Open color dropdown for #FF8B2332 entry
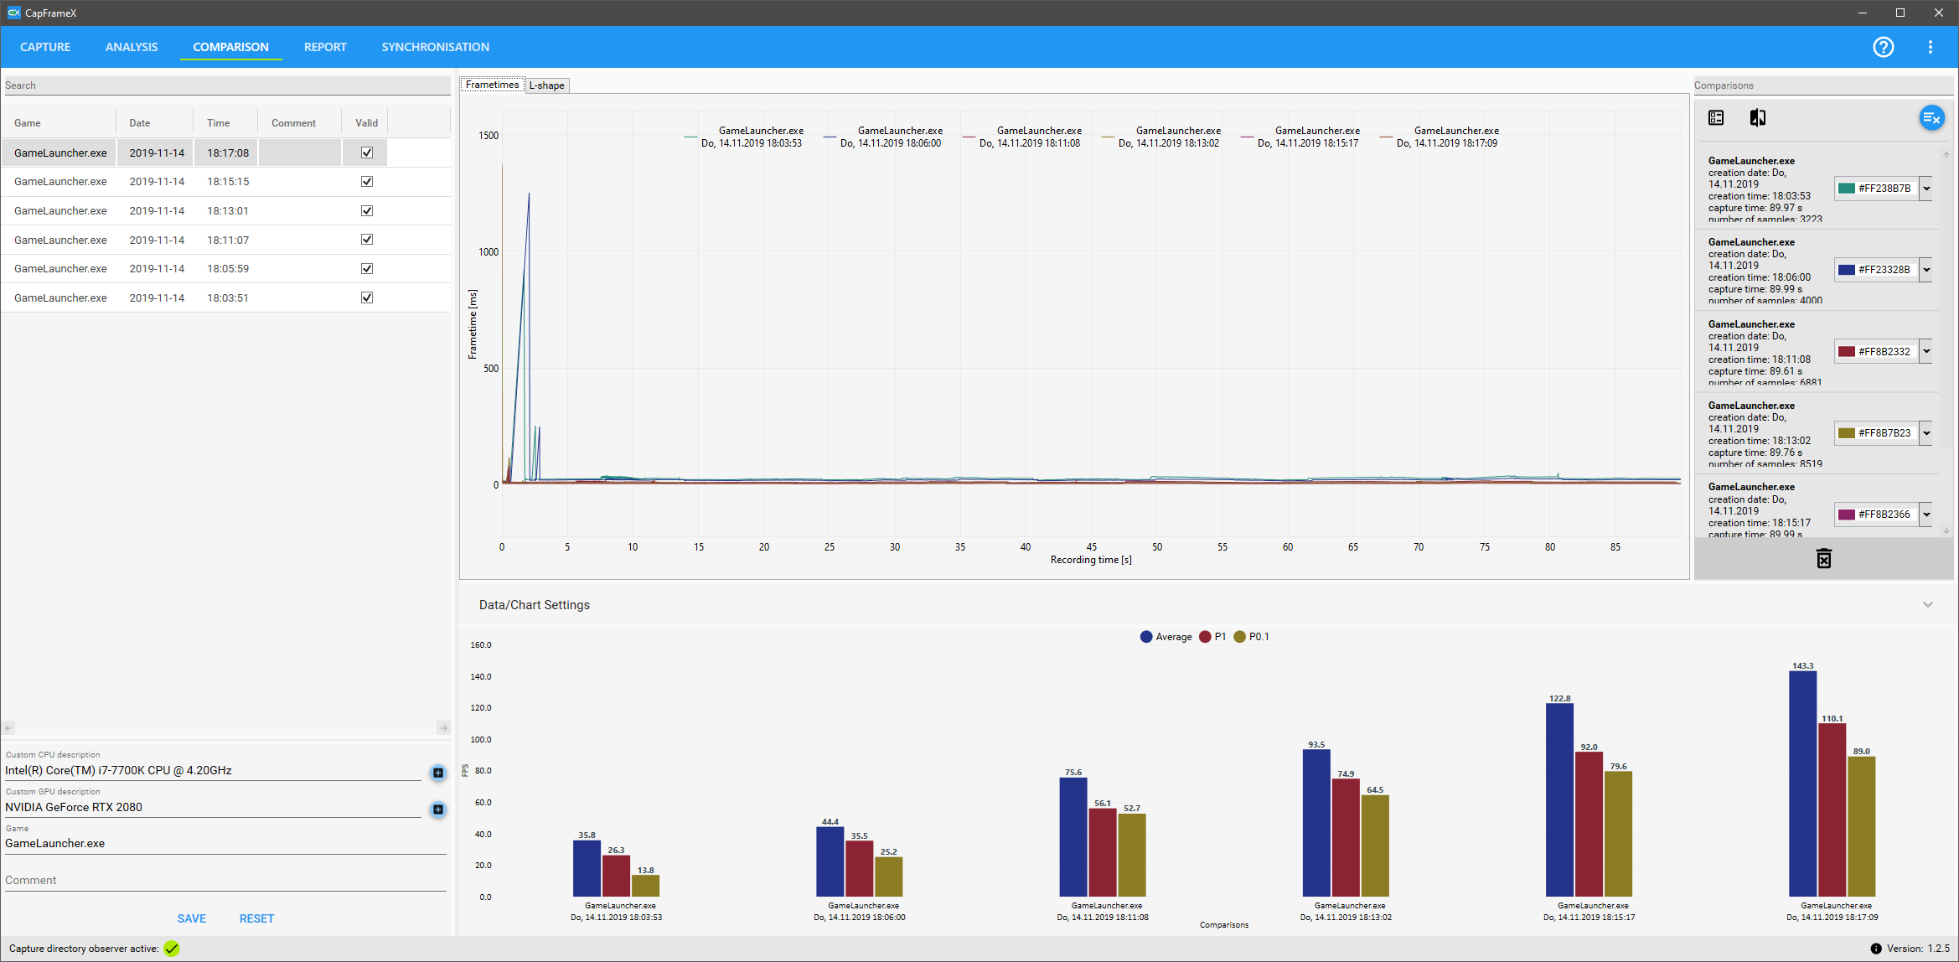This screenshot has height=962, width=1959. (1926, 352)
